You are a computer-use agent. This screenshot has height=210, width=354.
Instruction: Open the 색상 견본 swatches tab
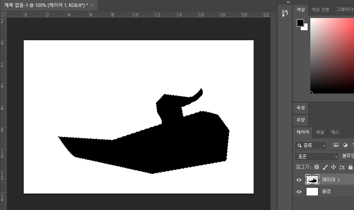click(x=320, y=10)
